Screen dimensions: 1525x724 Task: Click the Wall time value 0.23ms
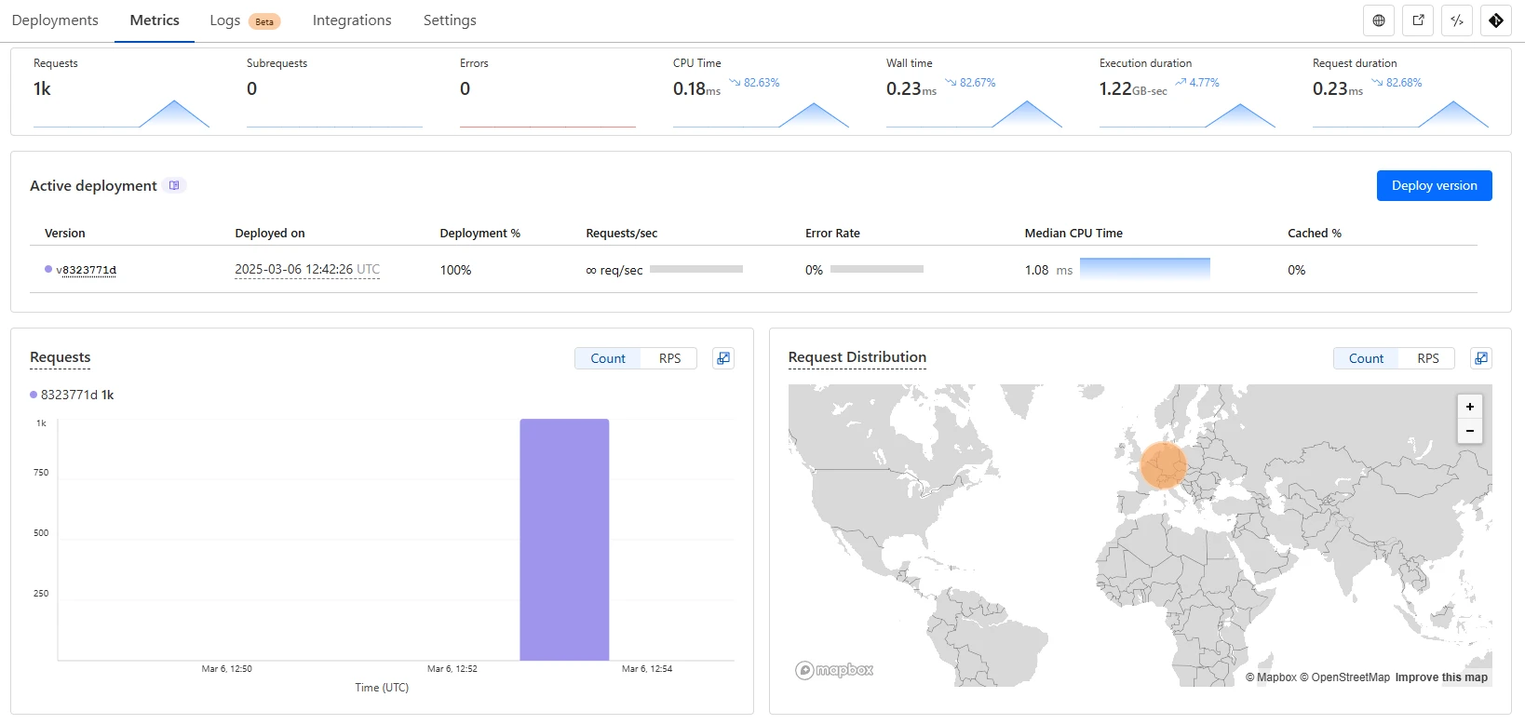pos(911,89)
